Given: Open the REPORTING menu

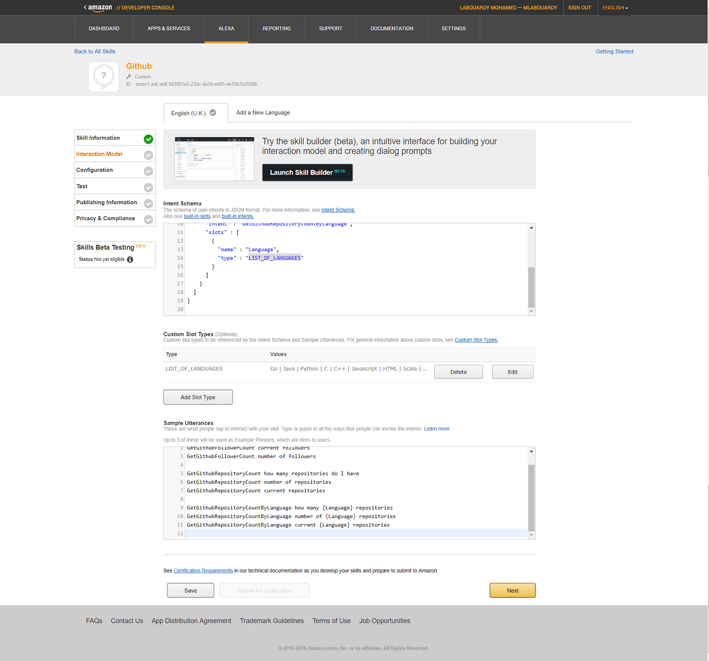Looking at the screenshot, I should point(277,29).
